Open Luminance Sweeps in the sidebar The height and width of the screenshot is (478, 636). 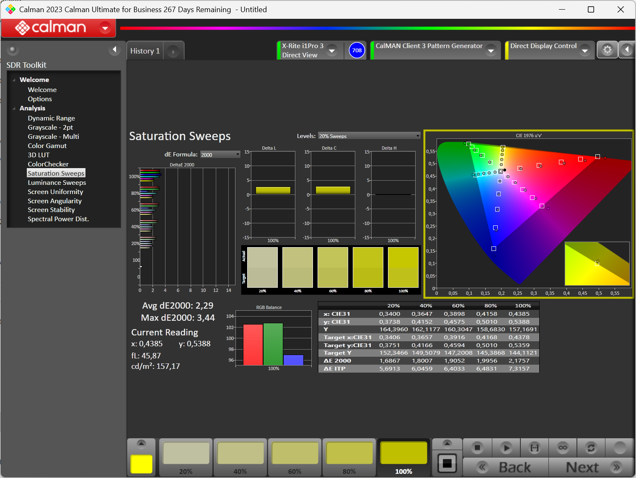[57, 183]
